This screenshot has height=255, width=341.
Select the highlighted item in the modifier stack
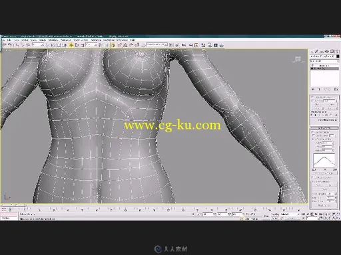pyautogui.click(x=324, y=68)
